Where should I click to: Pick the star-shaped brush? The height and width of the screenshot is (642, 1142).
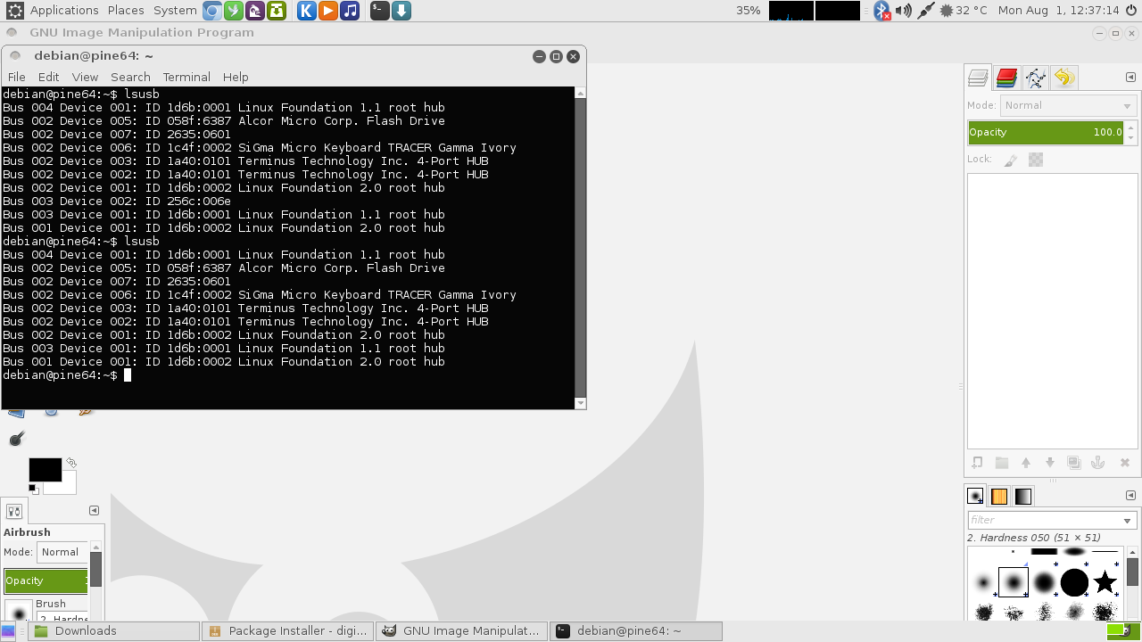pyautogui.click(x=1105, y=583)
